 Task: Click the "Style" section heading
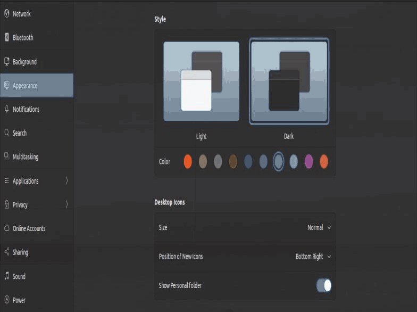(x=160, y=19)
